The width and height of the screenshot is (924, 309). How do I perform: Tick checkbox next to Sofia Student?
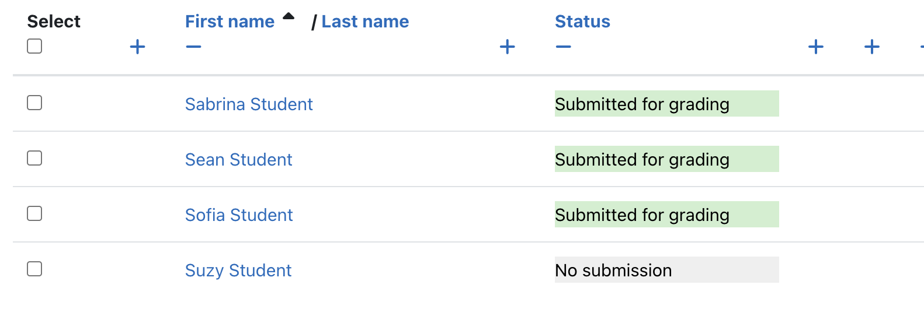(34, 213)
